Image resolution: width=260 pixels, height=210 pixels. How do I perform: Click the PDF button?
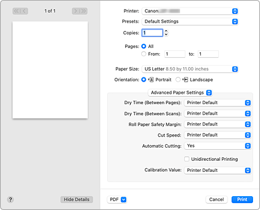click(117, 200)
